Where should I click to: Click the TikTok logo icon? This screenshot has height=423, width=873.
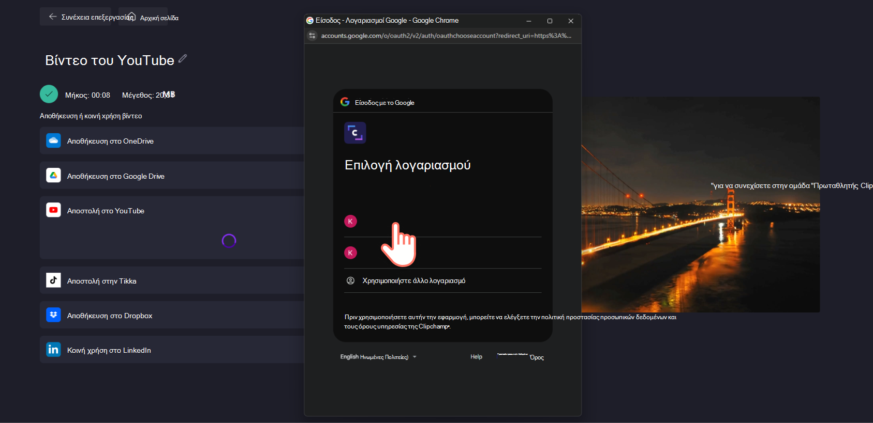[53, 280]
